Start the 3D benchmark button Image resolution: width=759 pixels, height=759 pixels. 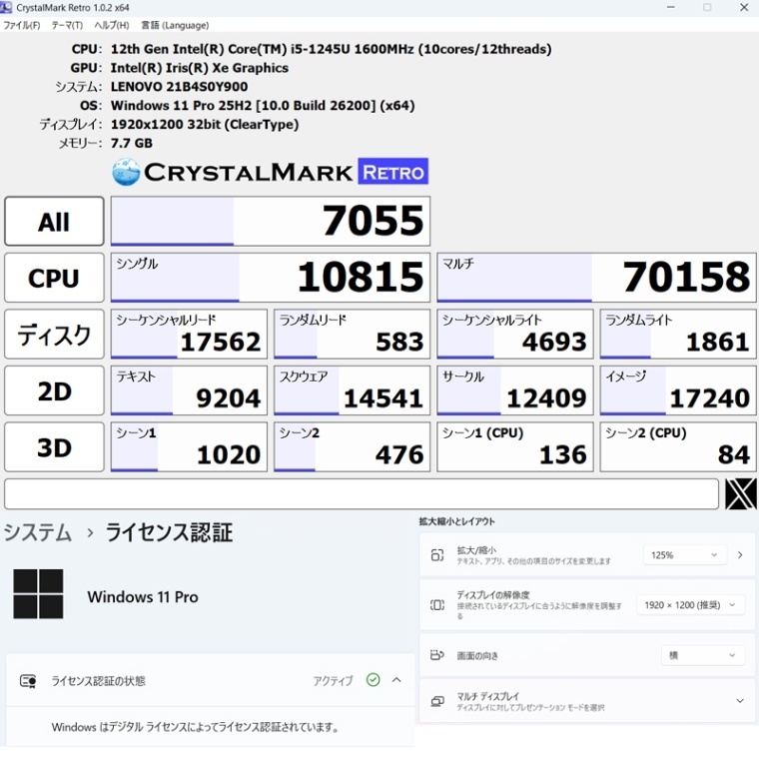point(54,446)
